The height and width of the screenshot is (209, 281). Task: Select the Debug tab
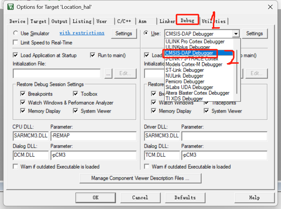pyautogui.click(x=187, y=20)
